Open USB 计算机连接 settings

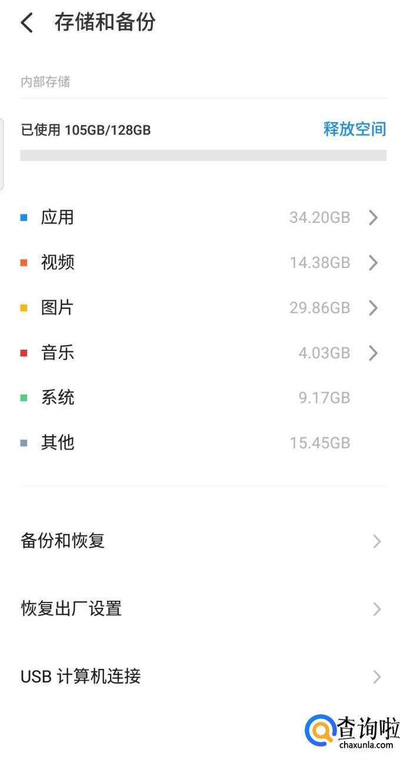[x=81, y=676]
